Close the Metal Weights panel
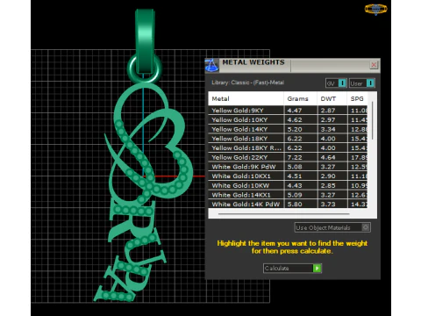Screen dimensions: 421x316 pos(374,65)
